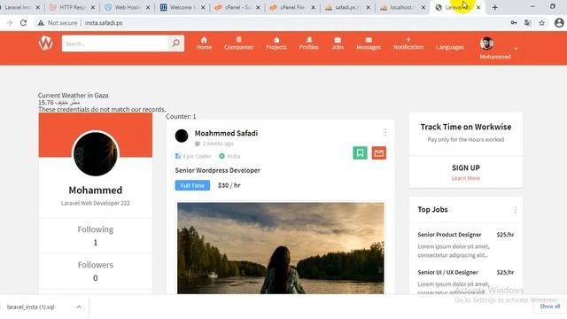The image size is (567, 319).
Task: Click the Full Time tag
Action: [x=192, y=185]
